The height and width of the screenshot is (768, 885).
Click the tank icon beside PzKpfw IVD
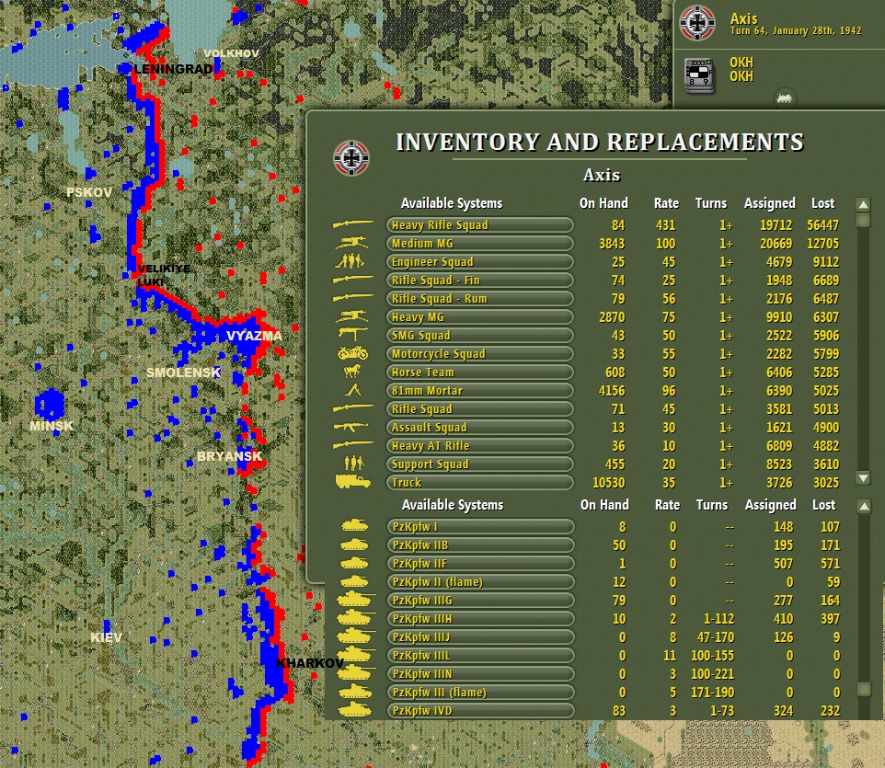354,709
